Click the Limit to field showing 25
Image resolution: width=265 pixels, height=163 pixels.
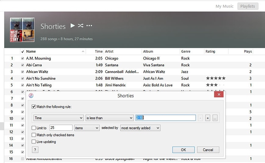tap(61, 128)
